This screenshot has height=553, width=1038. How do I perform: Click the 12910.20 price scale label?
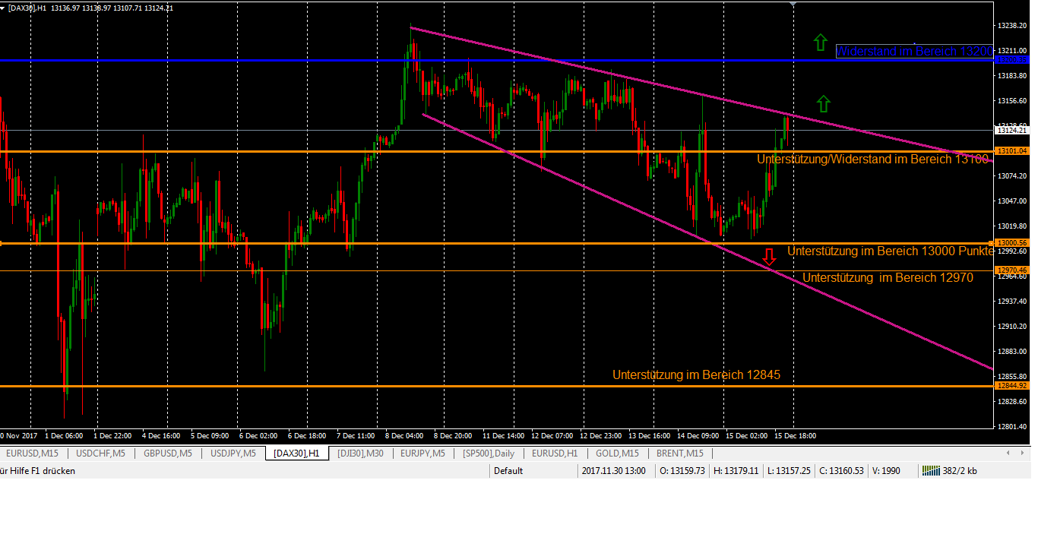(1012, 326)
